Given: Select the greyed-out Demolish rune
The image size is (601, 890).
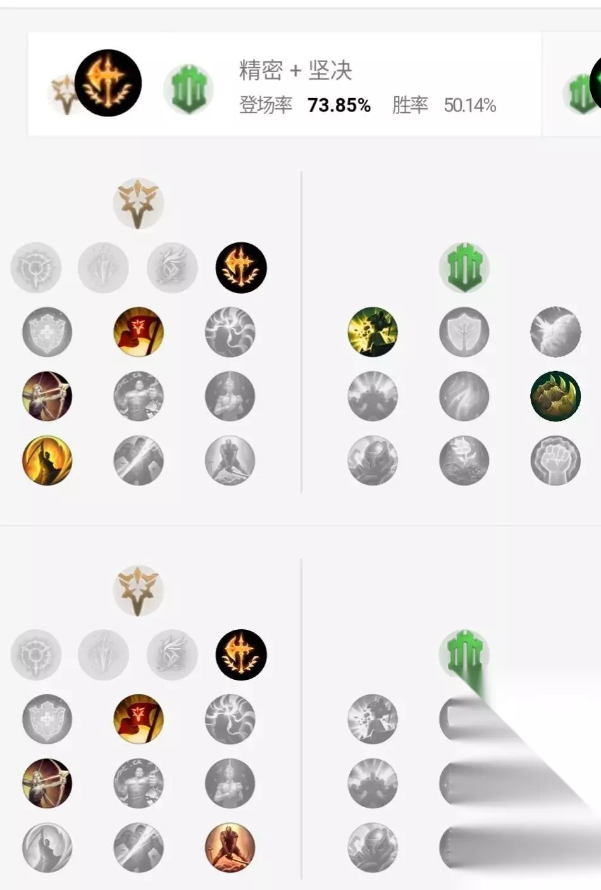Looking at the screenshot, I should tap(373, 719).
